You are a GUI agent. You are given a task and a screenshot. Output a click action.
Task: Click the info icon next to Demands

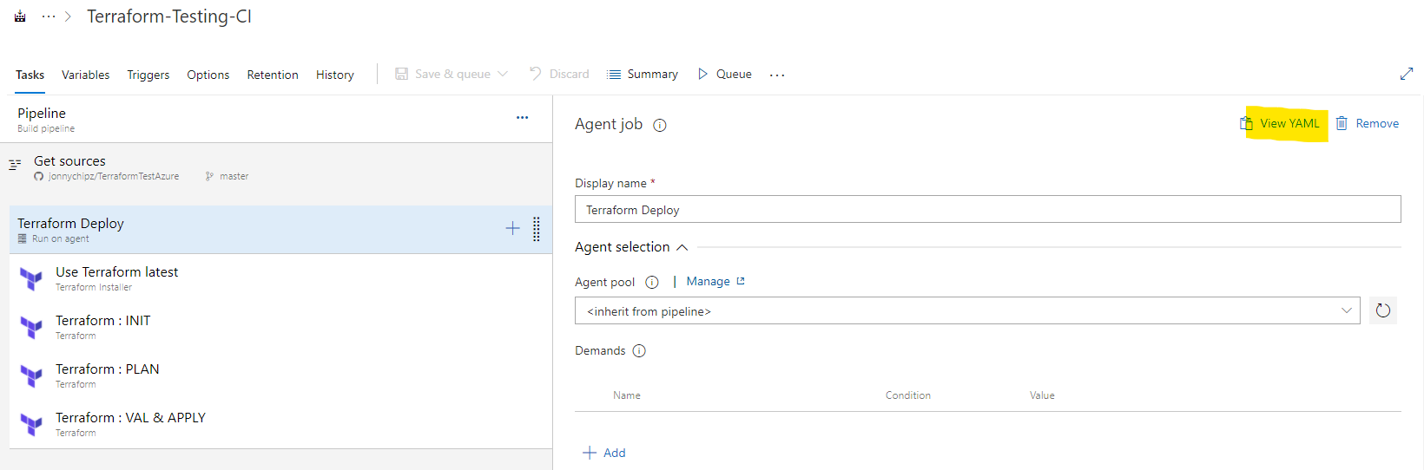pyautogui.click(x=639, y=351)
